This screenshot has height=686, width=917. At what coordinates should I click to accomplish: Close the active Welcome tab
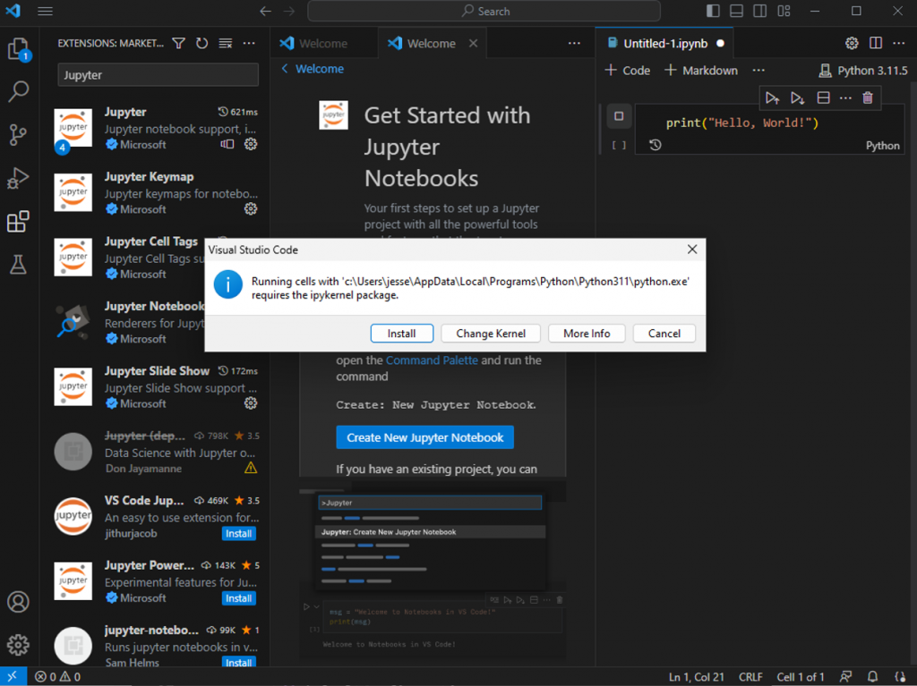point(473,43)
